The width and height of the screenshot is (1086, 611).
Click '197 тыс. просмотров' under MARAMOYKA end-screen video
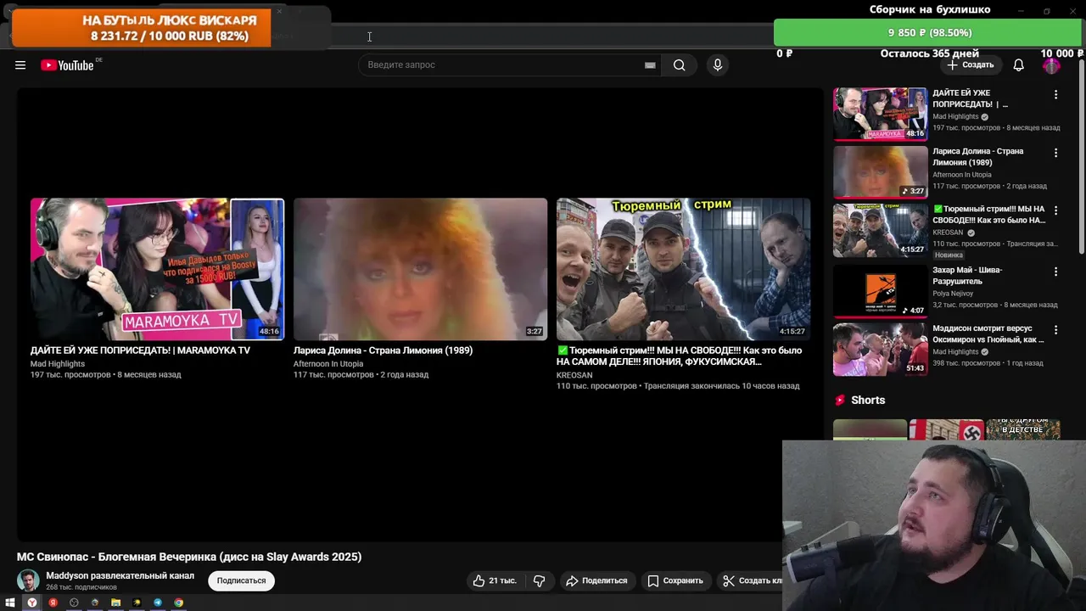pos(70,375)
